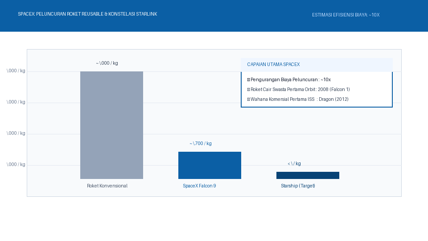Select the slide title 'SPACEX: PELUNCURAN ROKET REUSABLE'
This screenshot has height=241, width=428.
coord(87,14)
